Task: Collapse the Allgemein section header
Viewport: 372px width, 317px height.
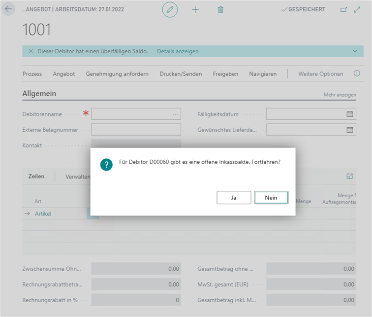Action: 39,94
